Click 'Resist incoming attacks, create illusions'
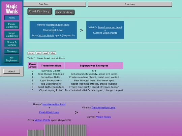 pos(94,84)
